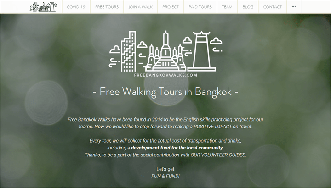331x188 pixels.
Task: Open the FREE TOURS page
Action: 107,7
